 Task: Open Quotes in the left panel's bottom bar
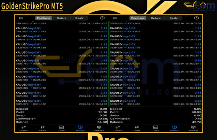tap(24, 128)
